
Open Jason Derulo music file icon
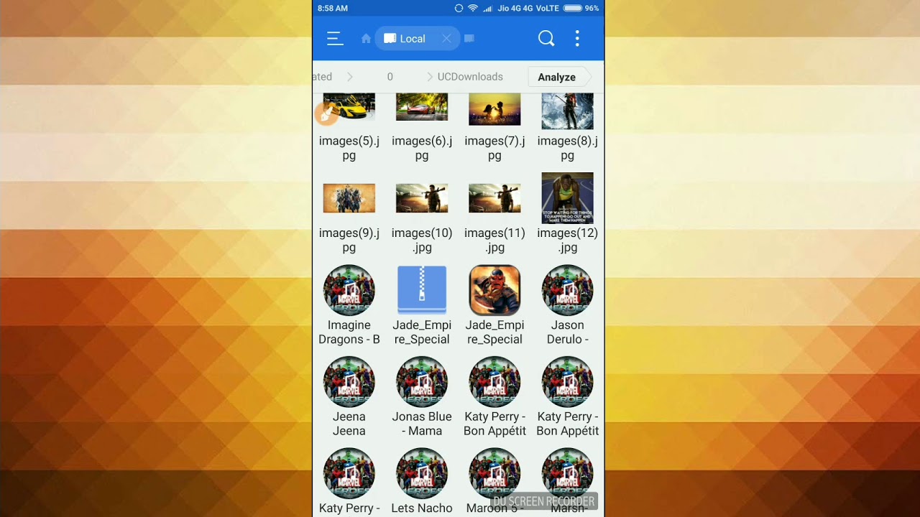[x=567, y=290]
